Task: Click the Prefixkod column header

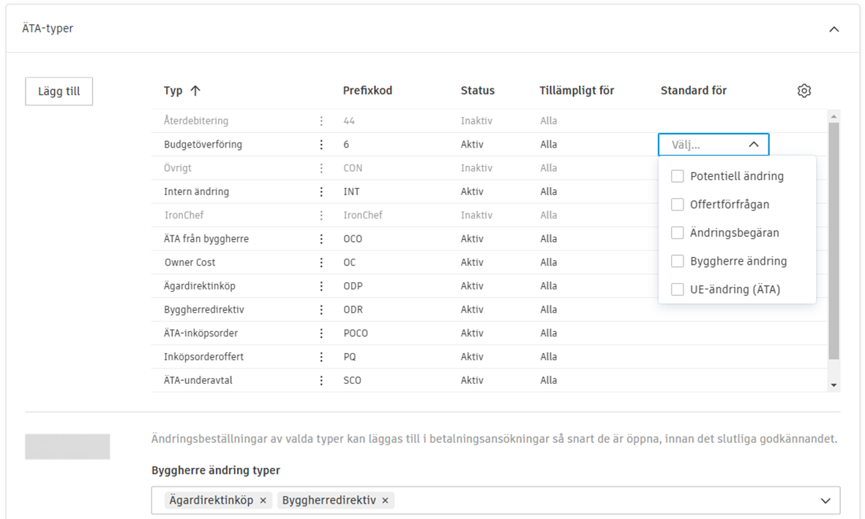Action: [367, 91]
